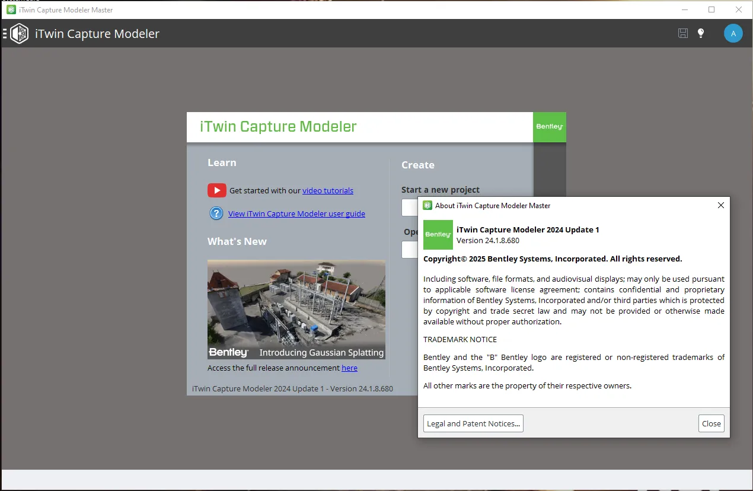Open the user account avatar "A"
This screenshot has width=753, height=491.
point(733,33)
